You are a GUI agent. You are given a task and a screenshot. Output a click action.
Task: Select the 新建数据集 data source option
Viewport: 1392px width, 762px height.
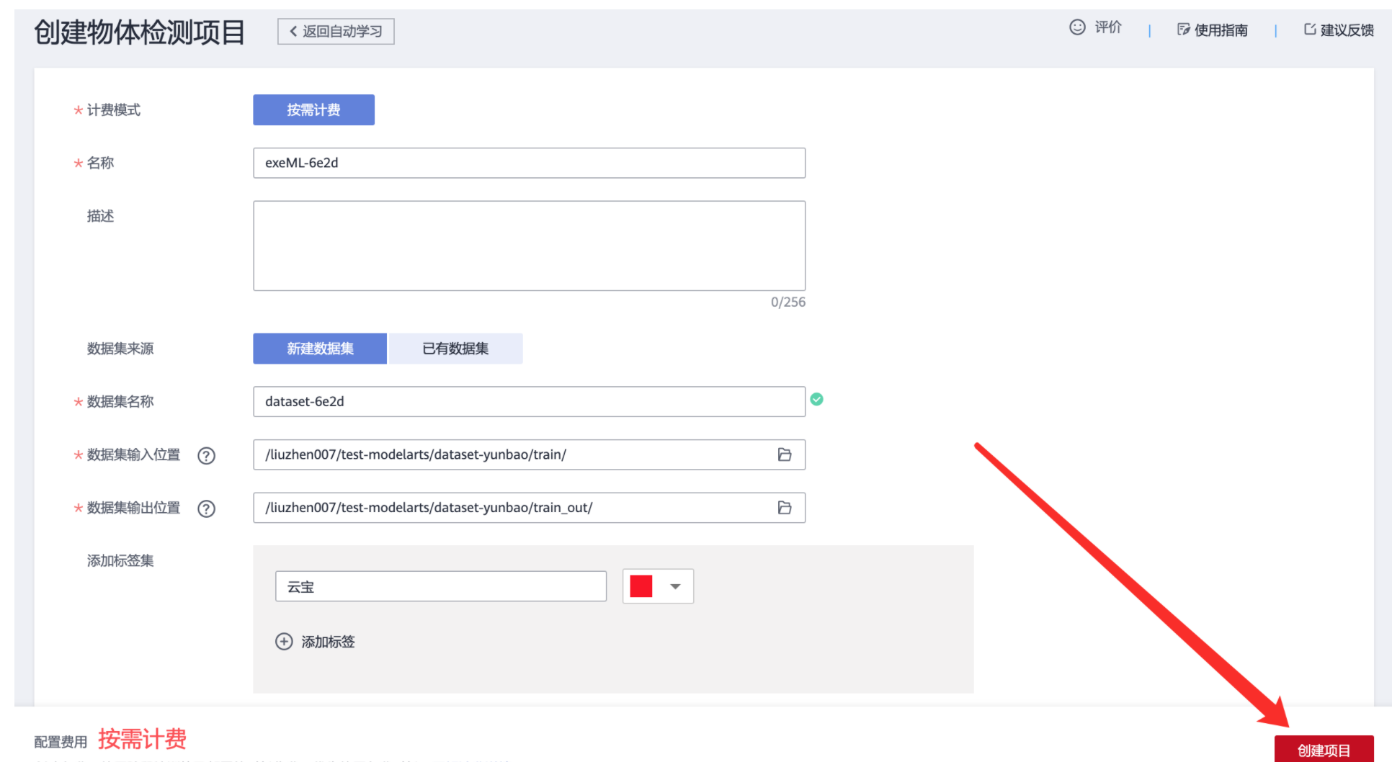point(320,349)
